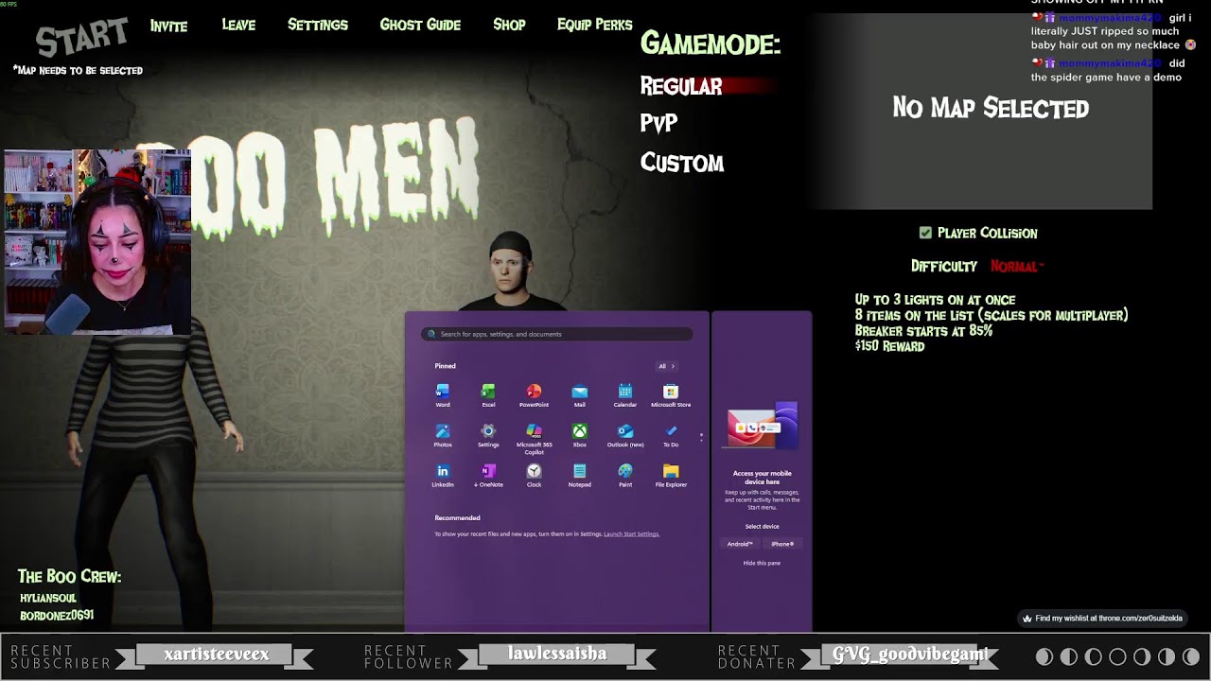
Task: Open the Equip Perks menu
Action: (x=594, y=26)
